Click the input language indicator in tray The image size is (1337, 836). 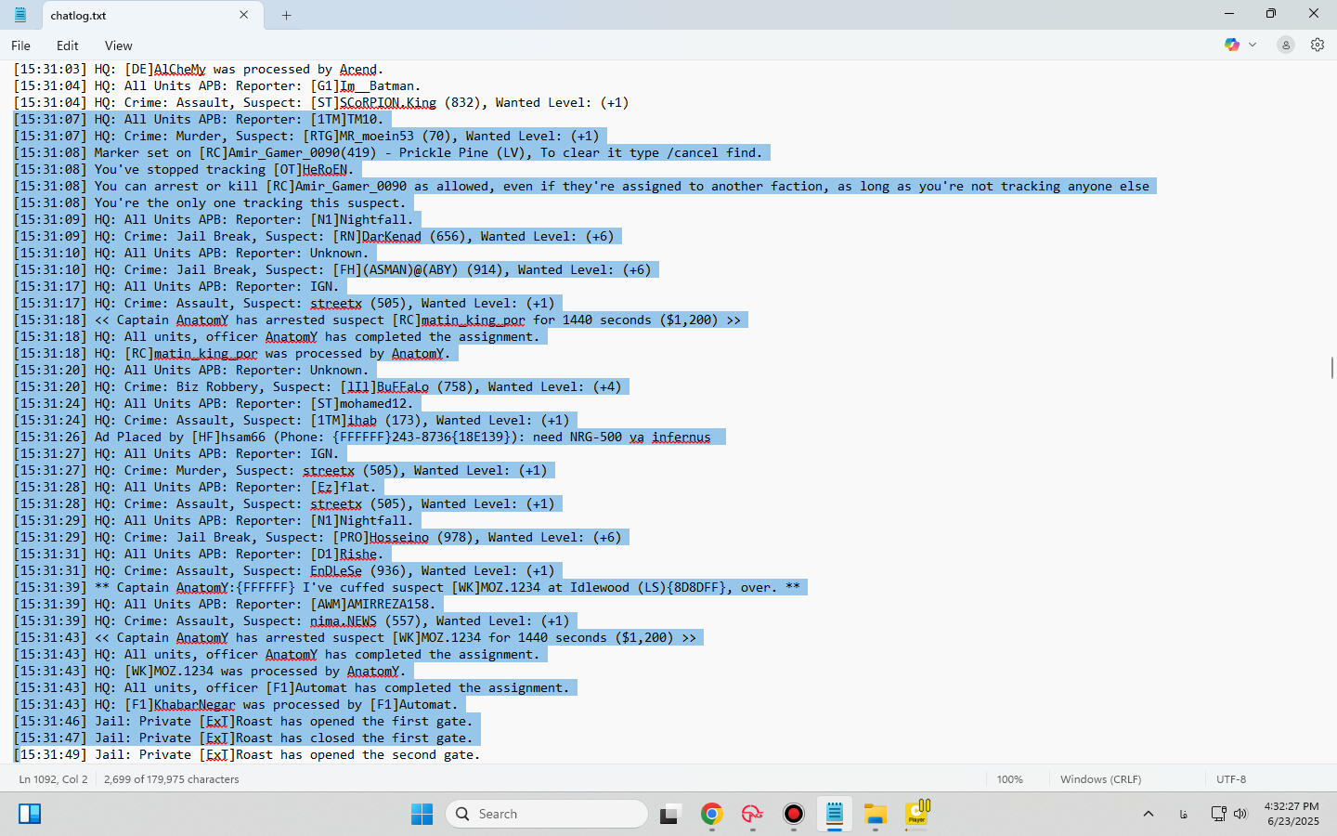coord(1184,814)
